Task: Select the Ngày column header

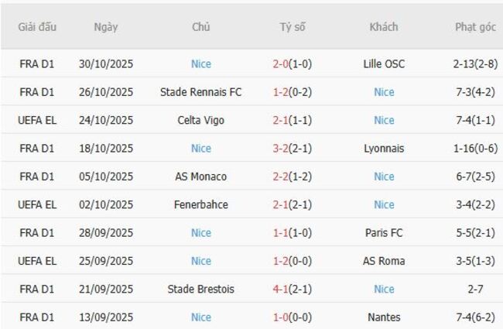Action: [x=106, y=27]
